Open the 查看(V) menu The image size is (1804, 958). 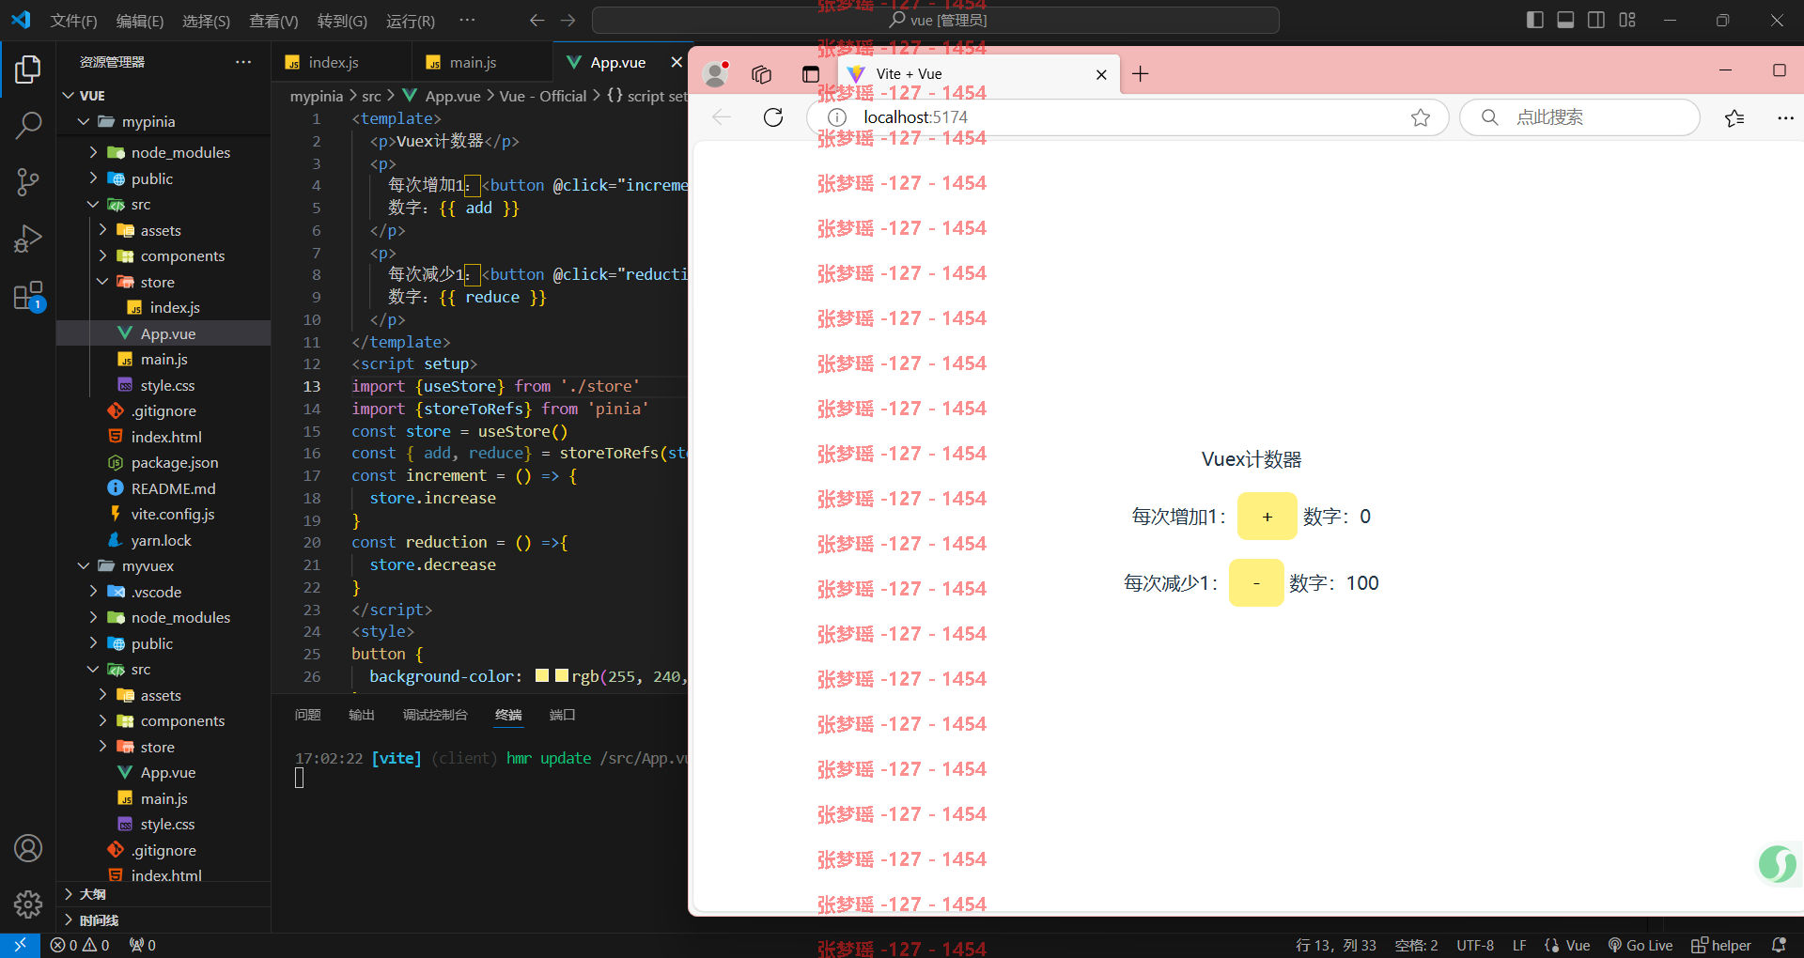[273, 21]
